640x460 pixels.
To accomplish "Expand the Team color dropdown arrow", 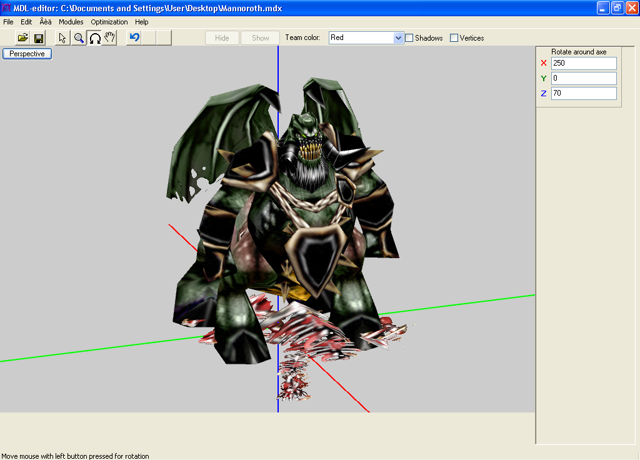I will [398, 38].
